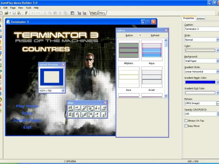The width and height of the screenshot is (219, 164).
Task: Click Make Same Width in Align panel
Action: pyautogui.click(x=71, y=108)
